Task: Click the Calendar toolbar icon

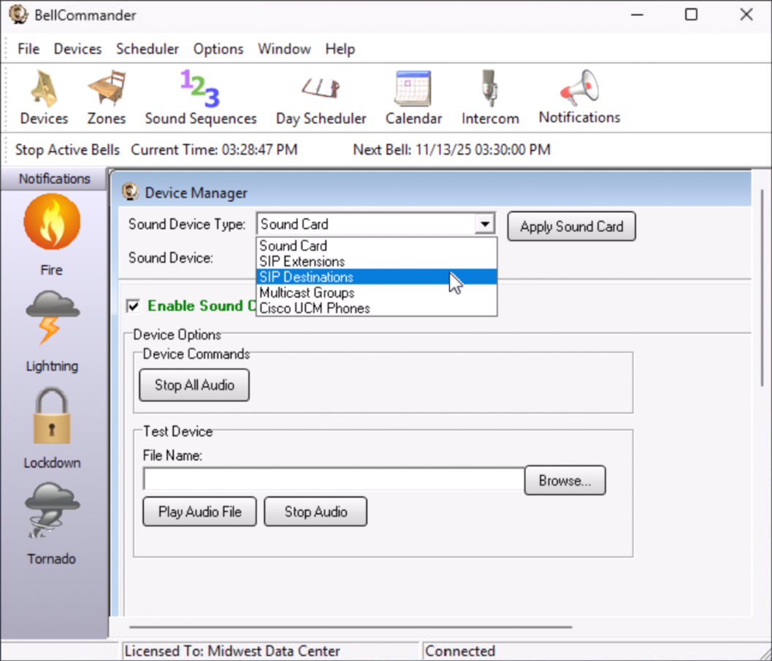Action: click(413, 89)
